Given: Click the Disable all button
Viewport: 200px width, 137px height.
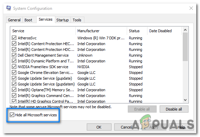Looking at the screenshot, I should [174, 109].
